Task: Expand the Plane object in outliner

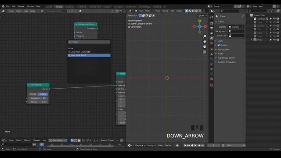Action: point(251,40)
